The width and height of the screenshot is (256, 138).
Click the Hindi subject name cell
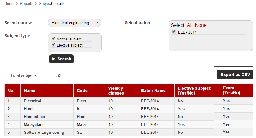coord(47,109)
